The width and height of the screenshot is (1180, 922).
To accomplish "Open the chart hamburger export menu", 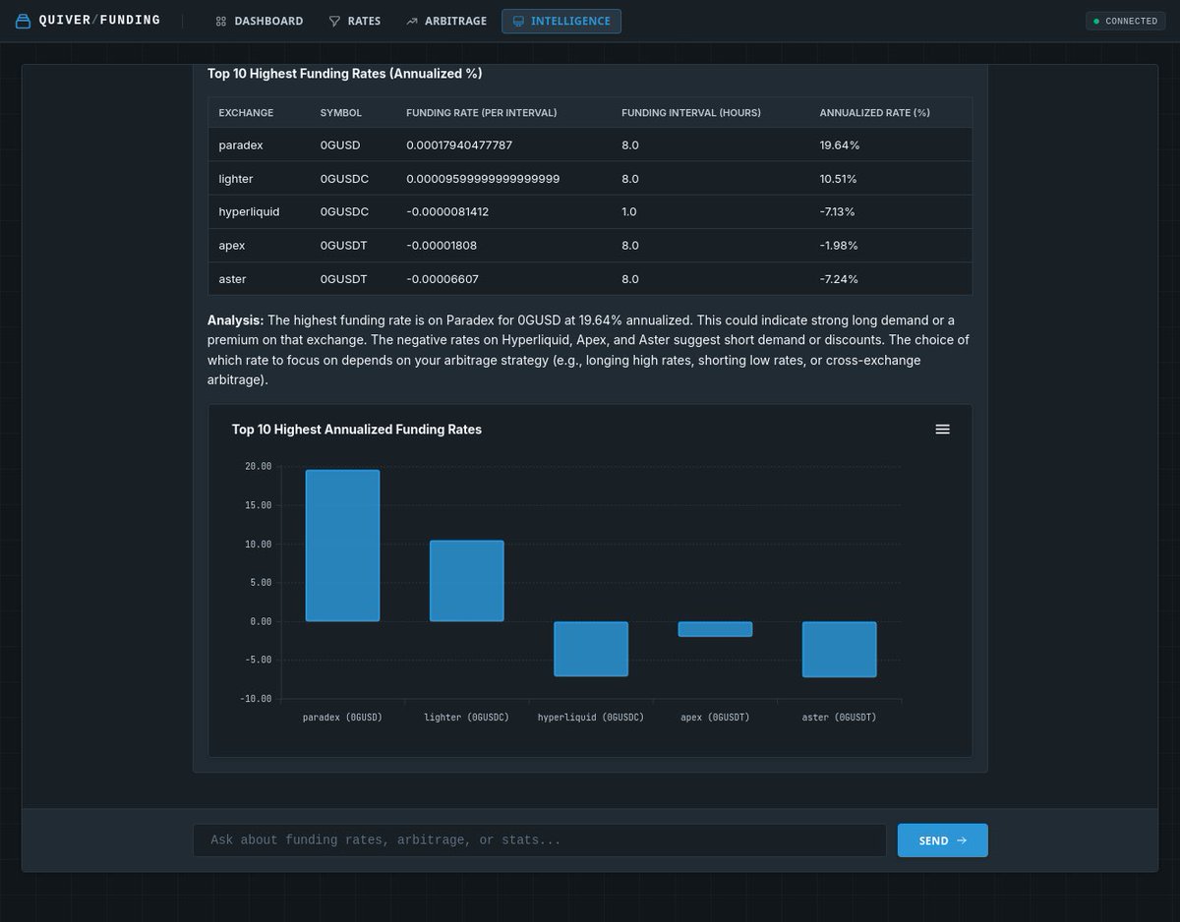I will point(942,429).
